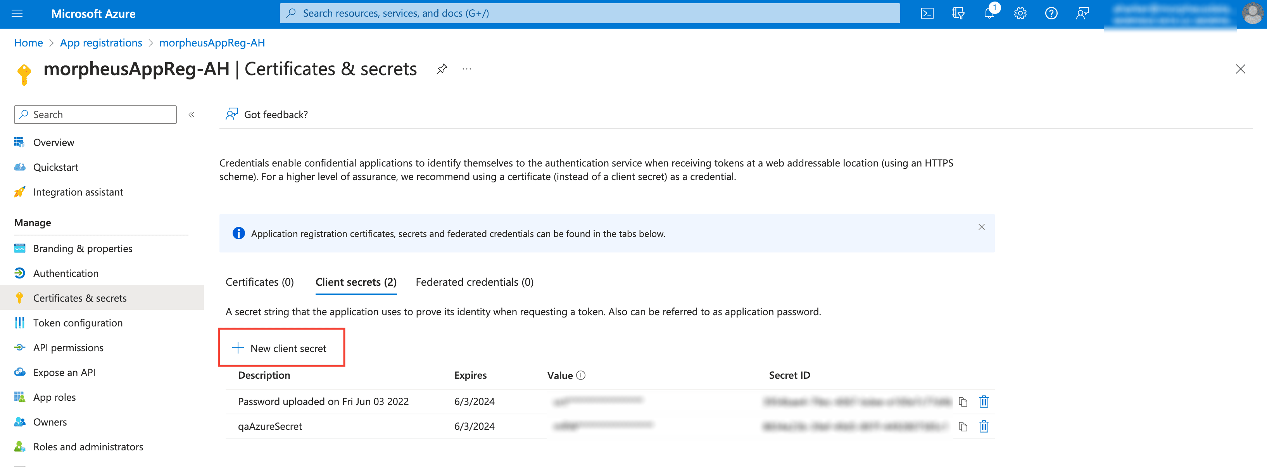Click the sidebar Search field
The width and height of the screenshot is (1267, 467).
95,115
